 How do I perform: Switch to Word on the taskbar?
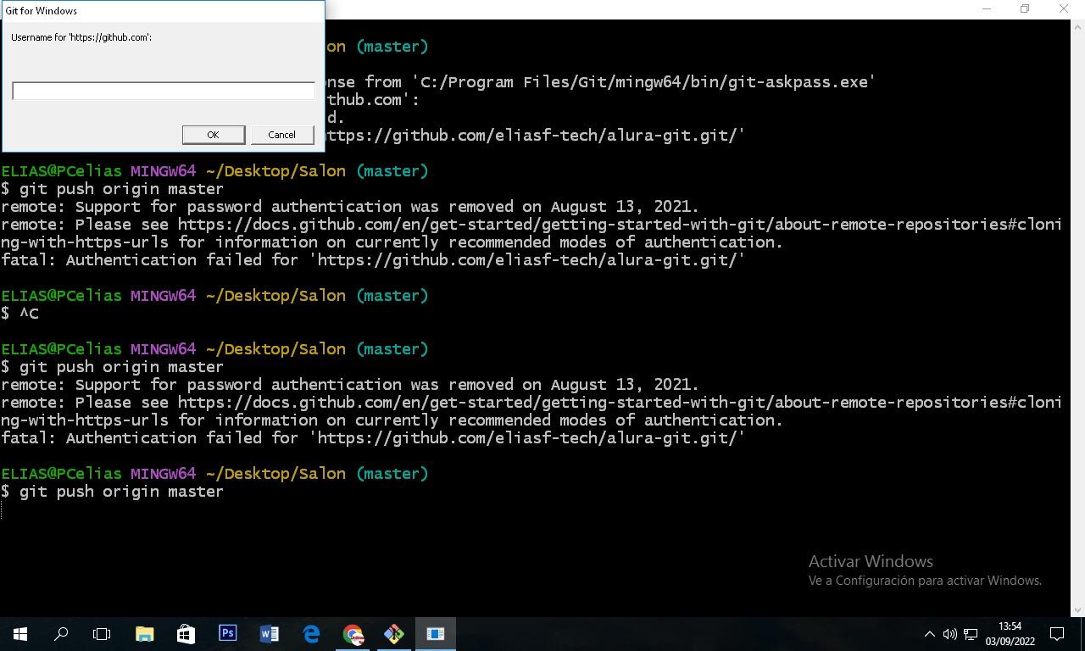coord(269,634)
